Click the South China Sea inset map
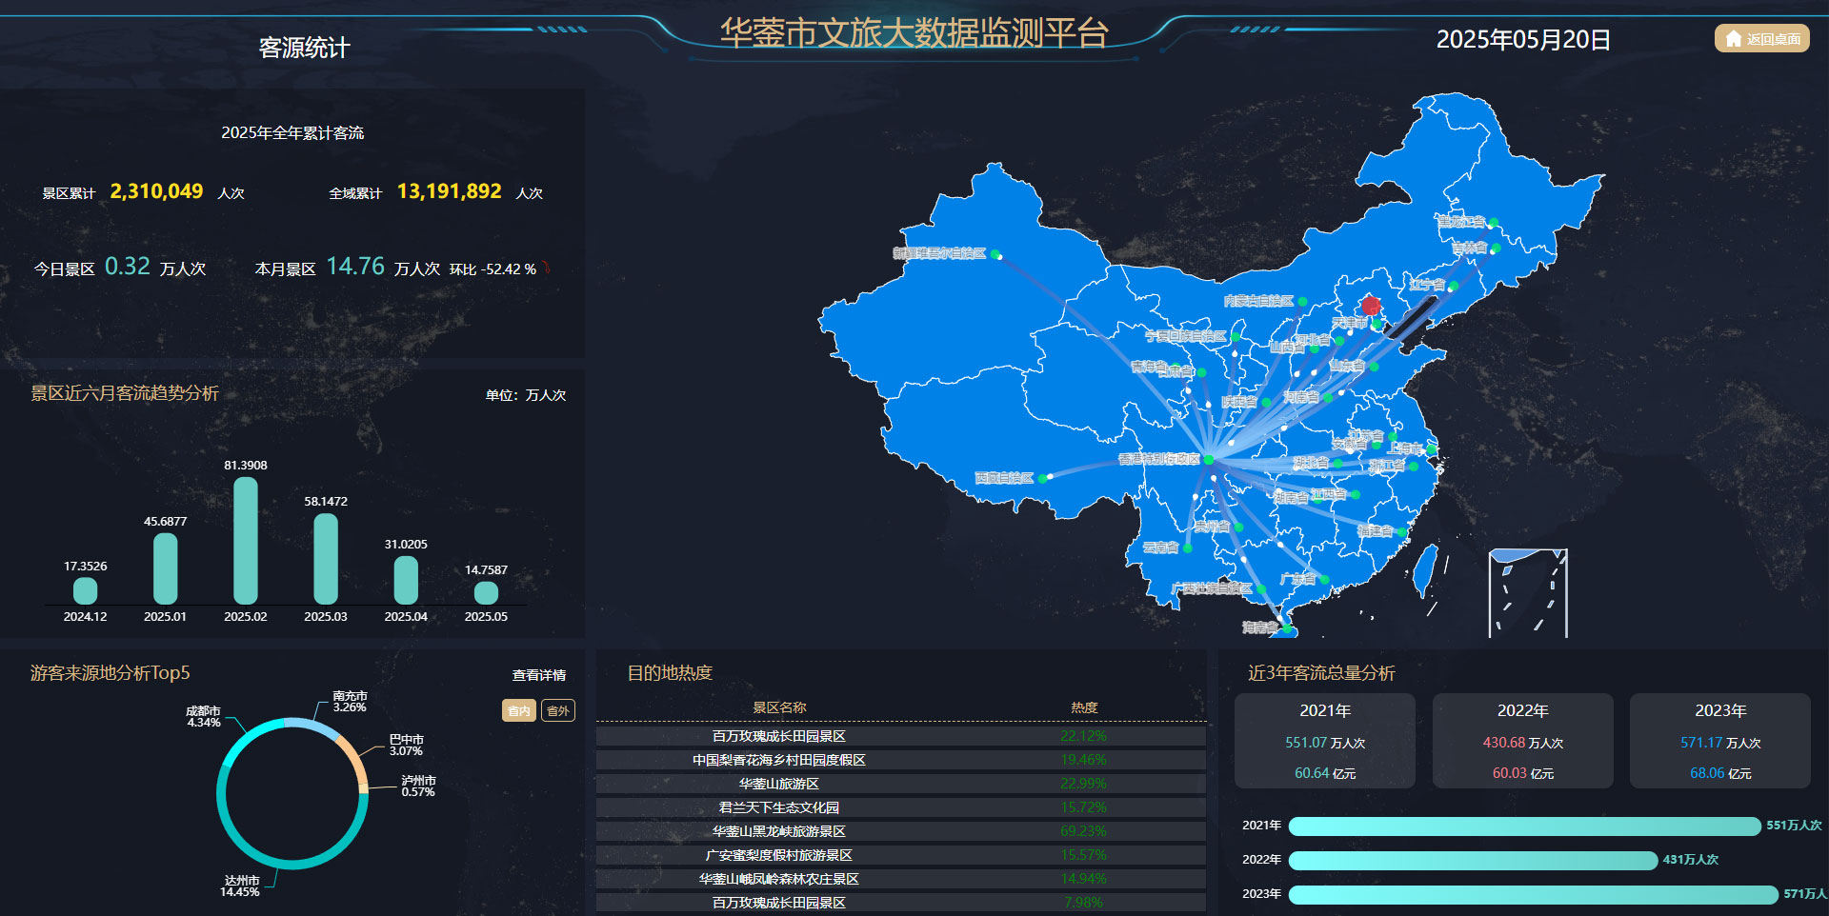Viewport: 1829px width, 916px height. click(1529, 592)
